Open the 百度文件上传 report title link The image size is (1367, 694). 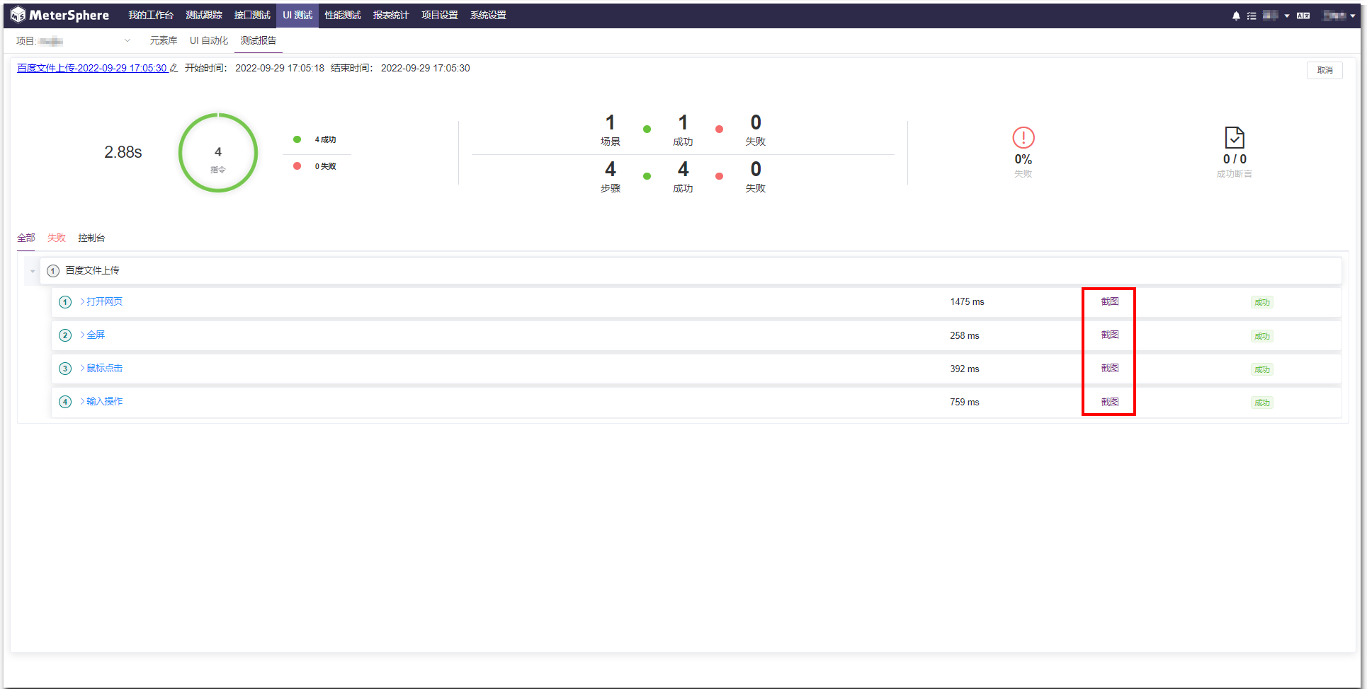(x=92, y=68)
